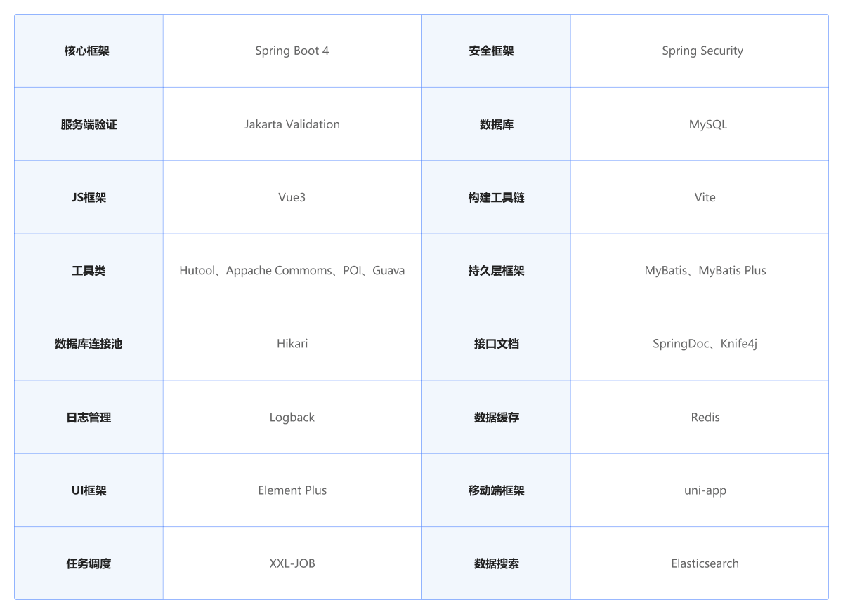Select the Logback value cell
Viewport: 843px width, 614px height.
pyautogui.click(x=292, y=417)
